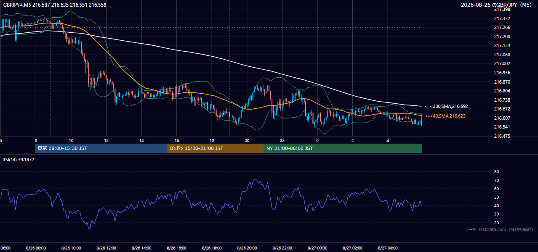Click price axis value 217.332
The height and width of the screenshot is (252, 538).
point(502,18)
